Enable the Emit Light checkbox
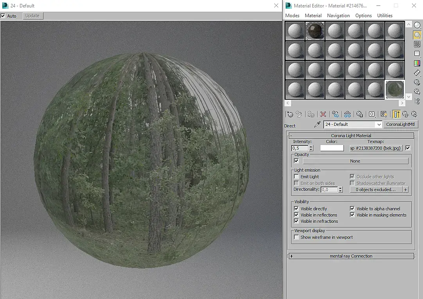 [x=297, y=177]
